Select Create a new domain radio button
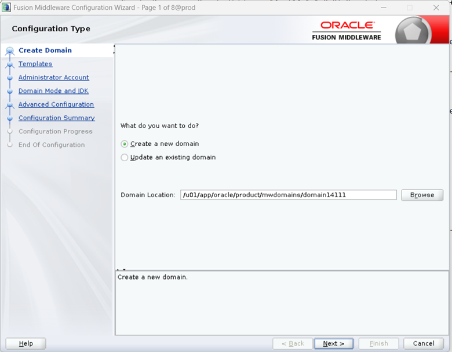This screenshot has width=452, height=352. pyautogui.click(x=124, y=144)
